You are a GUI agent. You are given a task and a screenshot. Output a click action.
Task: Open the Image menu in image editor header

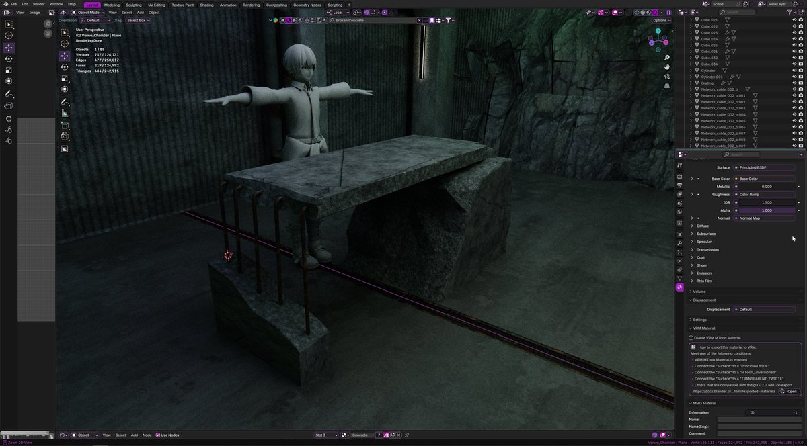(x=34, y=13)
